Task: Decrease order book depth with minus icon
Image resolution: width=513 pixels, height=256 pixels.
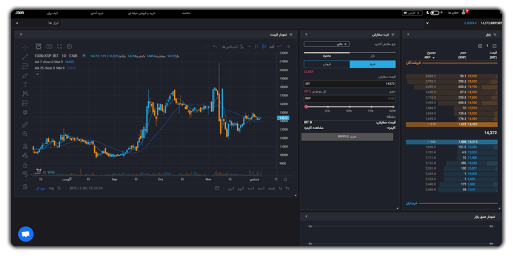Action: click(494, 46)
